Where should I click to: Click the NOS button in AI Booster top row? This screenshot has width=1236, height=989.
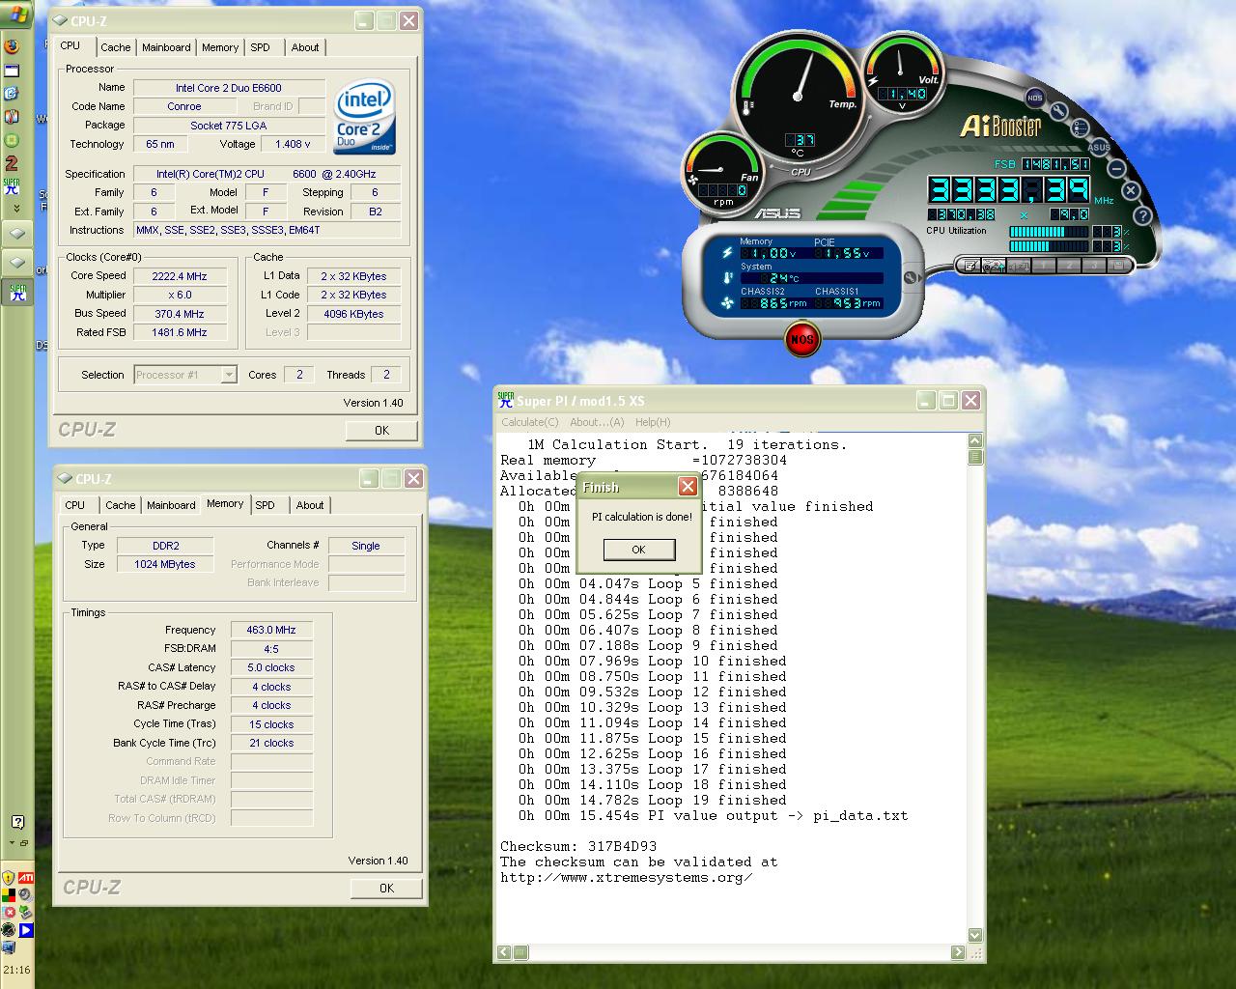(1034, 98)
